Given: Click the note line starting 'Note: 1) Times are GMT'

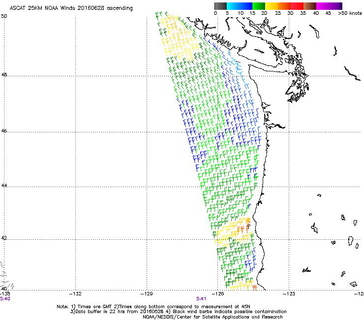Looking at the screenshot, I should pos(153,307).
